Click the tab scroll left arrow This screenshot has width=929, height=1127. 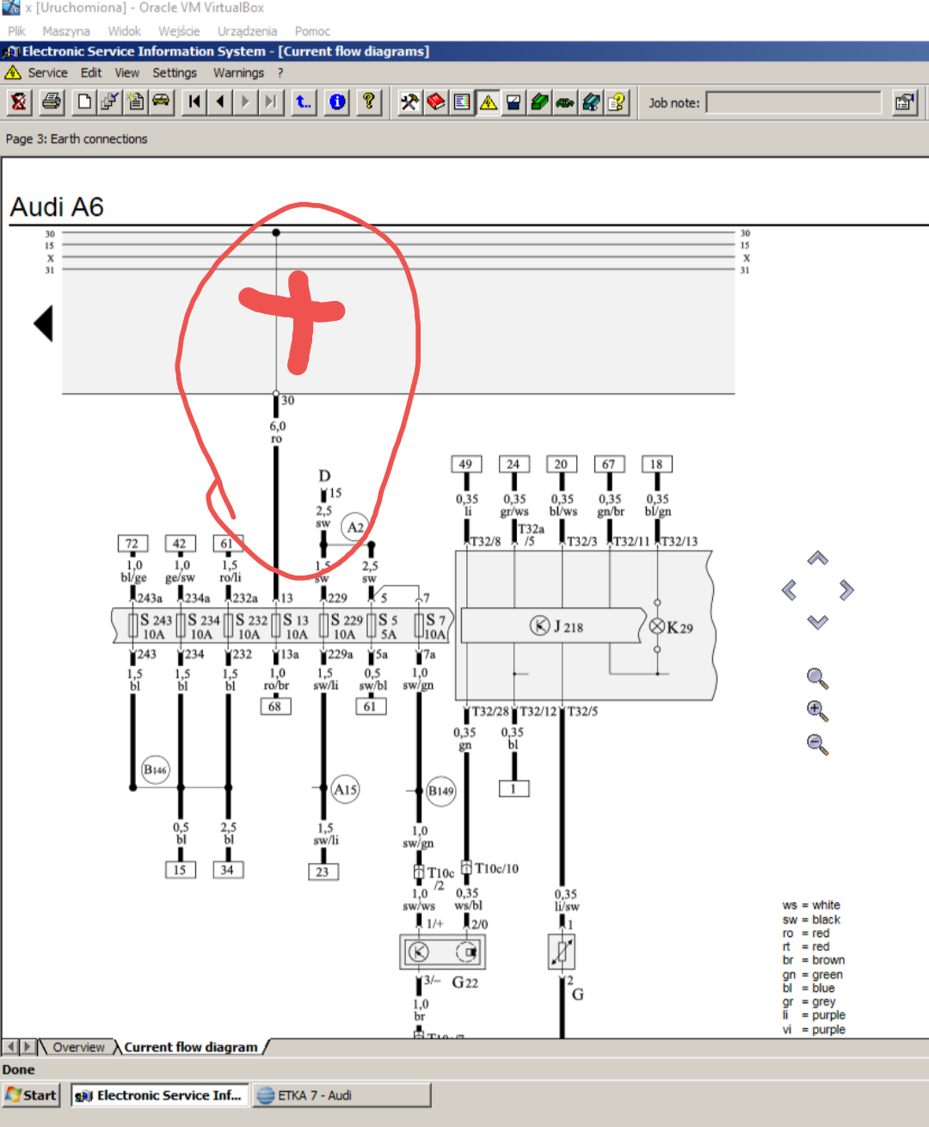[x=11, y=1047]
